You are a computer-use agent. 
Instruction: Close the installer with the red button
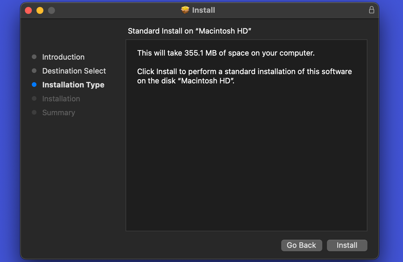[28, 11]
